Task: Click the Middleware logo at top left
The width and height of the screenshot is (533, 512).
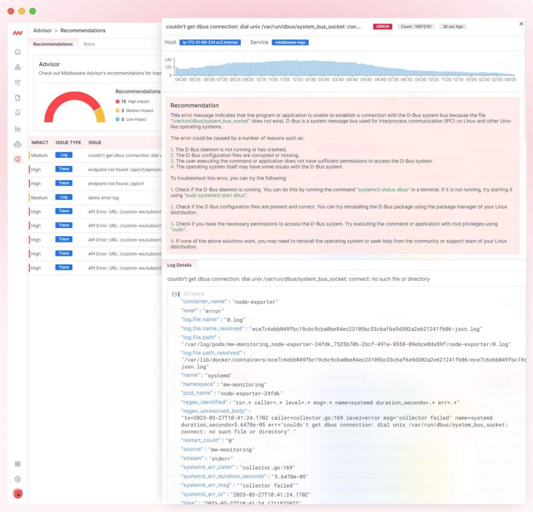Action: click(17, 31)
